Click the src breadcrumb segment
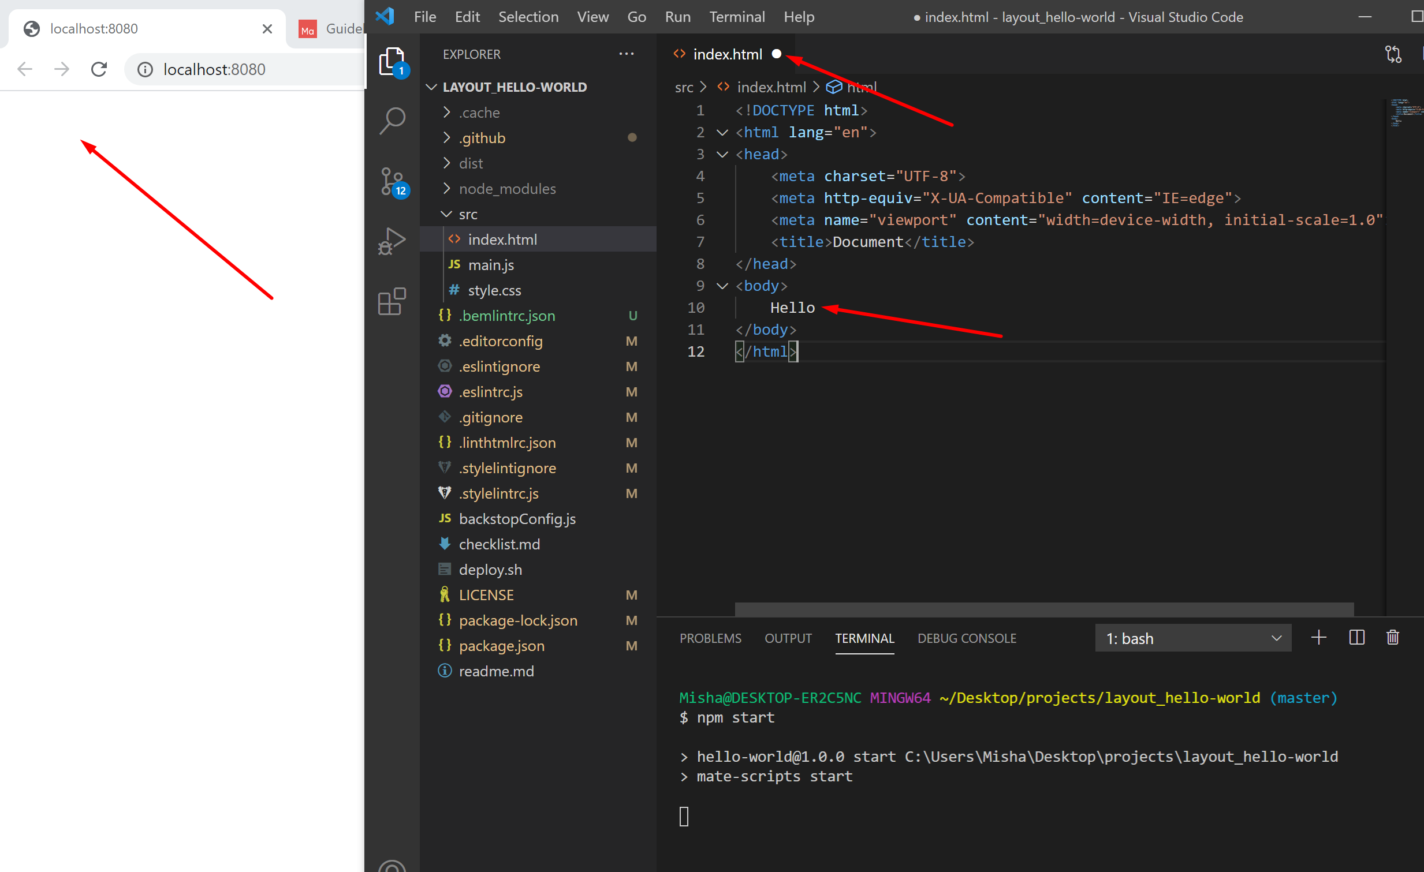The width and height of the screenshot is (1424, 872). click(x=684, y=88)
